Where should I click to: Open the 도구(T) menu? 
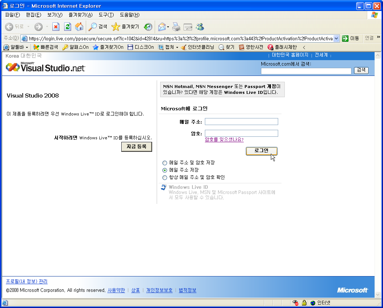106,15
